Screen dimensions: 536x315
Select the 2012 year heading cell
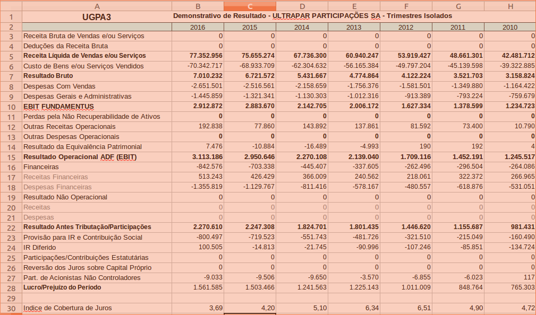click(406, 27)
